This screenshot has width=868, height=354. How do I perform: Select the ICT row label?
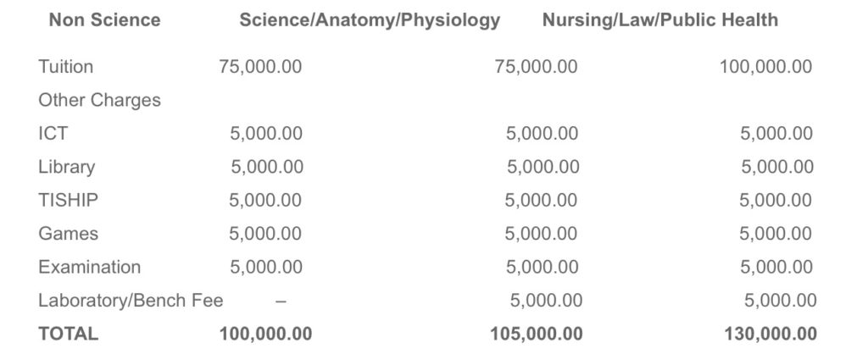tap(53, 133)
